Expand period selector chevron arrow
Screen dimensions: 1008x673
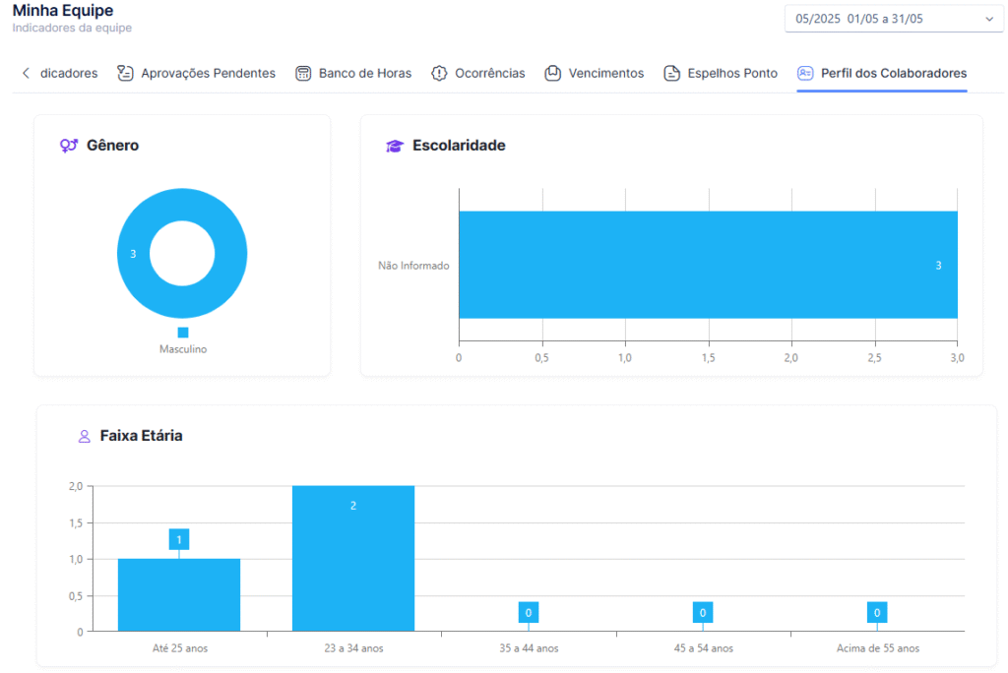[x=989, y=20]
